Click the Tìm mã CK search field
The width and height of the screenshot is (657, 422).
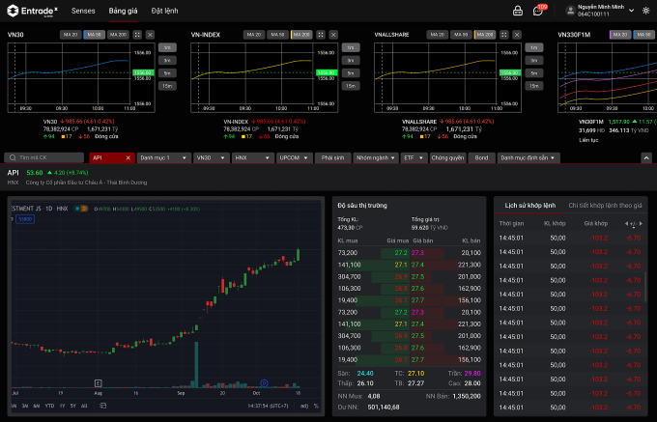click(45, 156)
